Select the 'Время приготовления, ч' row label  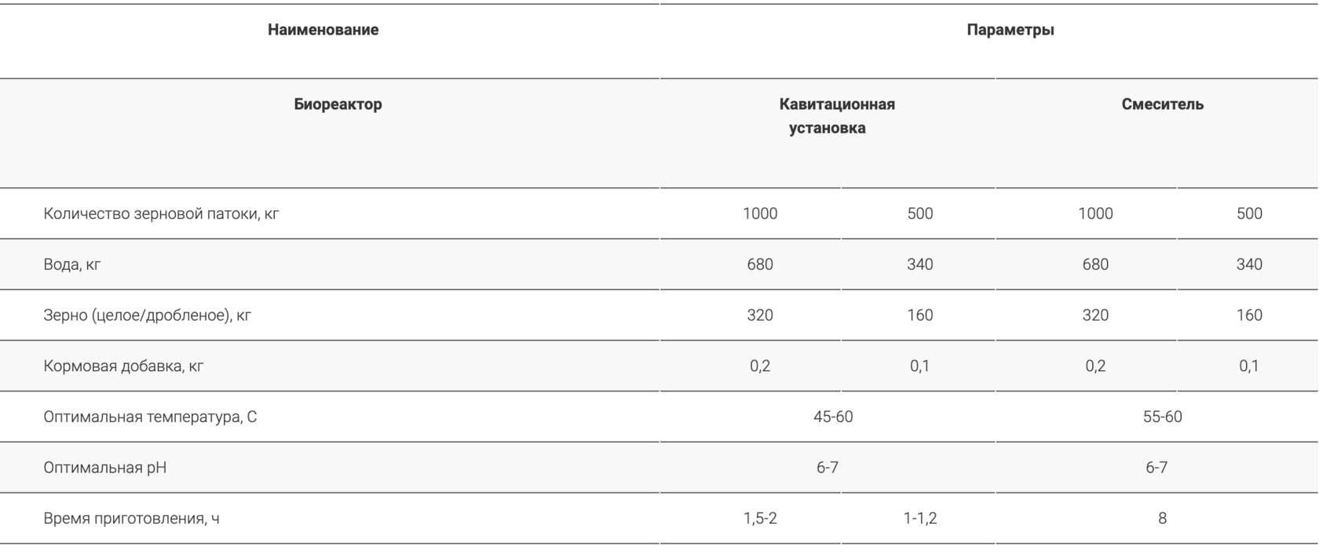pos(131,518)
